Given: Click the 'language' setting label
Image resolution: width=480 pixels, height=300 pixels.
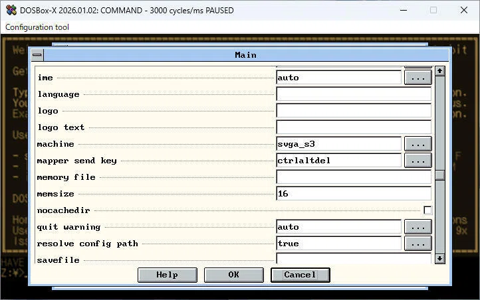Looking at the screenshot, I should [x=59, y=94].
